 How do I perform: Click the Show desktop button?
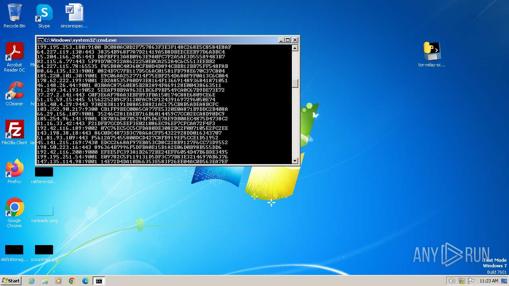505,281
